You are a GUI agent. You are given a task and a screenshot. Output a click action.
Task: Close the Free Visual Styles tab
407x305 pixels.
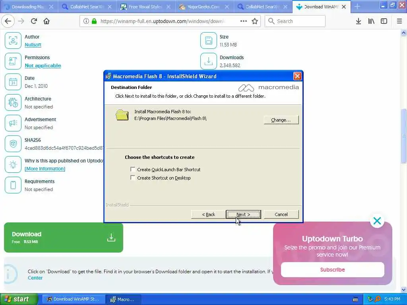pyautogui.click(x=169, y=7)
